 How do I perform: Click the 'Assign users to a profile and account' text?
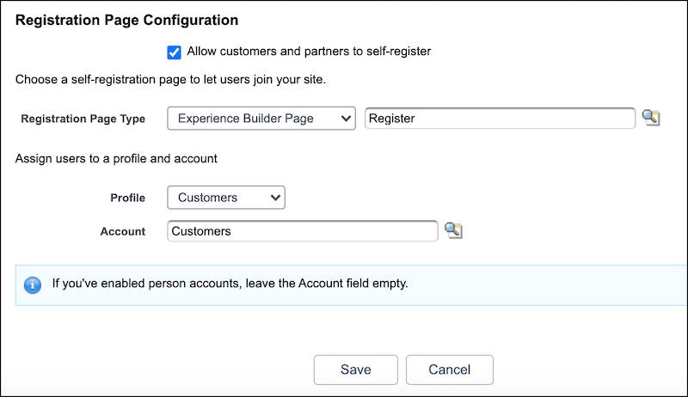(116, 158)
